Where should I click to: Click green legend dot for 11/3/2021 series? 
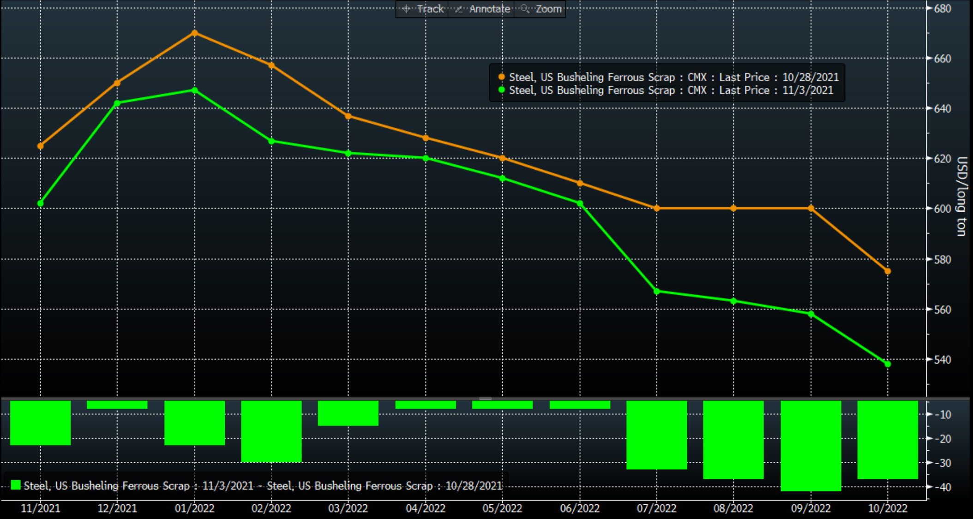501,90
